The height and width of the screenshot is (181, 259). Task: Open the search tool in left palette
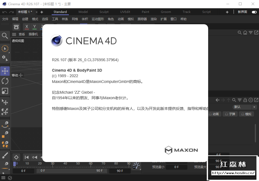[x=5, y=36]
